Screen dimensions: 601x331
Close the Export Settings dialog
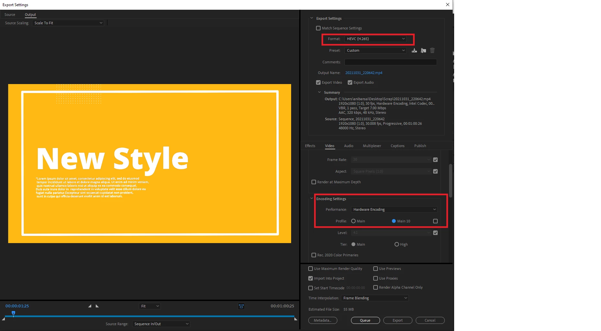pos(448,5)
